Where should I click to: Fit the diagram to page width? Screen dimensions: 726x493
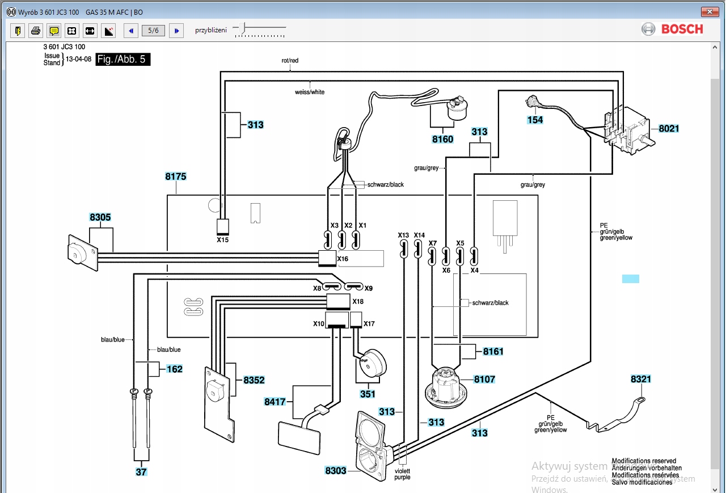pos(90,31)
